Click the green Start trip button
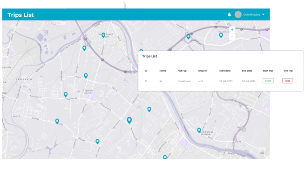 pos(268,81)
